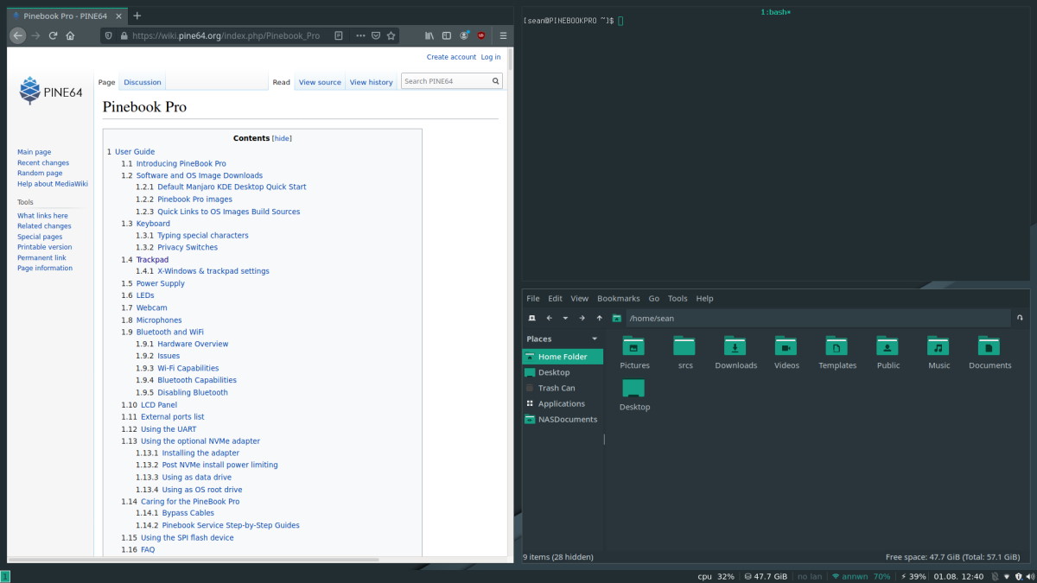This screenshot has height=583, width=1037.
Task: Close the Pinebook Pro browser tab
Action: 118,16
